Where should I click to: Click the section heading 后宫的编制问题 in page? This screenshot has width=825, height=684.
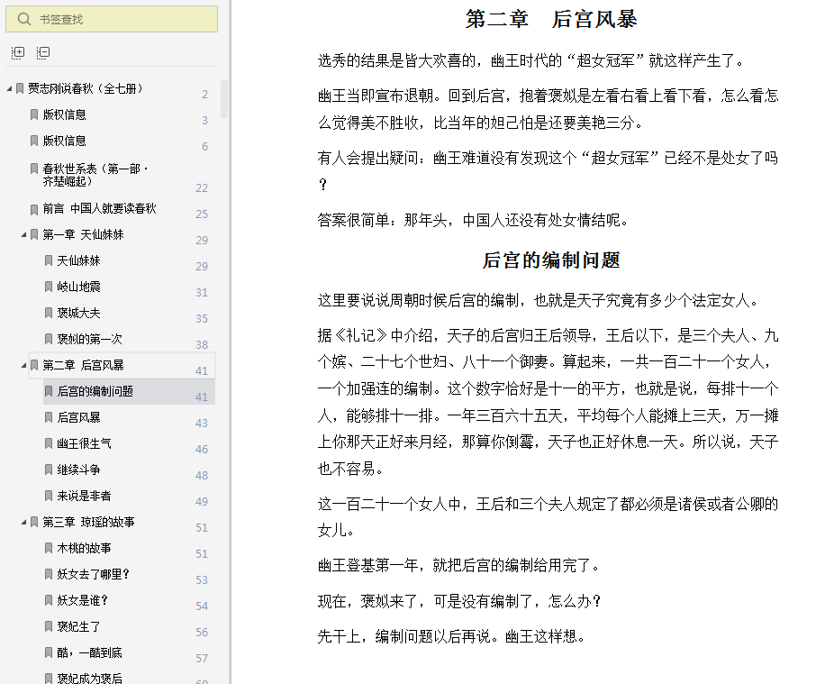pos(551,260)
